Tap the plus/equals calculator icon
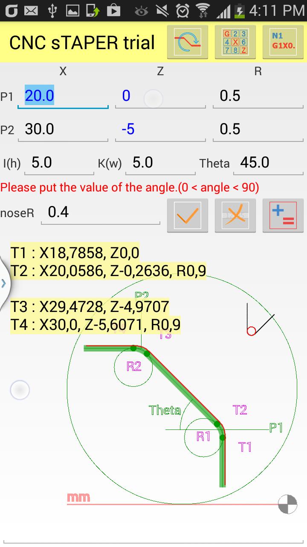This screenshot has width=307, height=547. 283,215
